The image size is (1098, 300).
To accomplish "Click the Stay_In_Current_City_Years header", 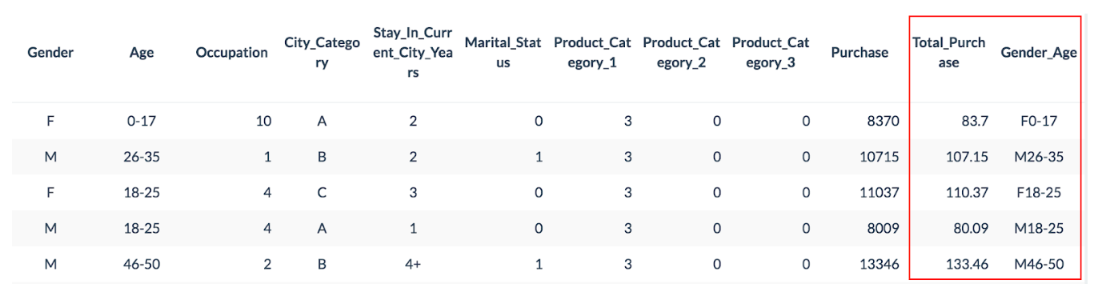I will tap(412, 53).
